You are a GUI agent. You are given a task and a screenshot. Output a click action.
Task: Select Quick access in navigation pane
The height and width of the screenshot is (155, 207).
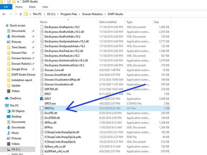click(17, 25)
